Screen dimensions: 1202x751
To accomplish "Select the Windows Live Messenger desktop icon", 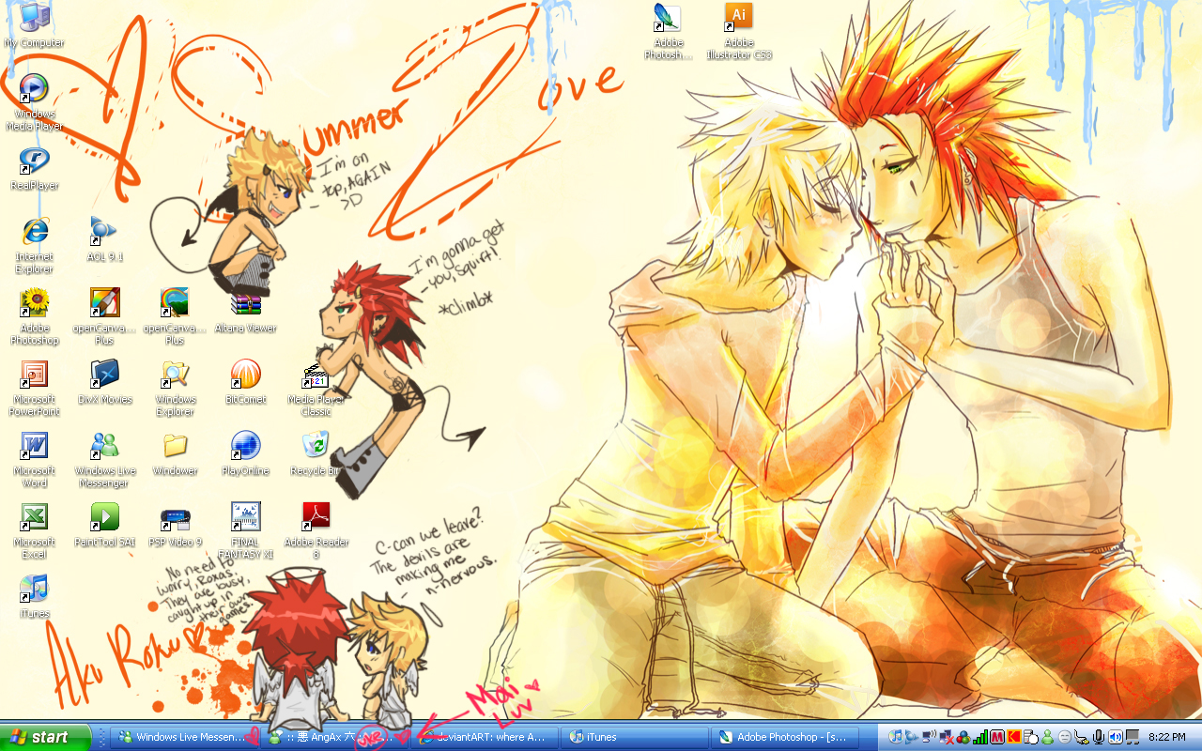I will (x=104, y=459).
